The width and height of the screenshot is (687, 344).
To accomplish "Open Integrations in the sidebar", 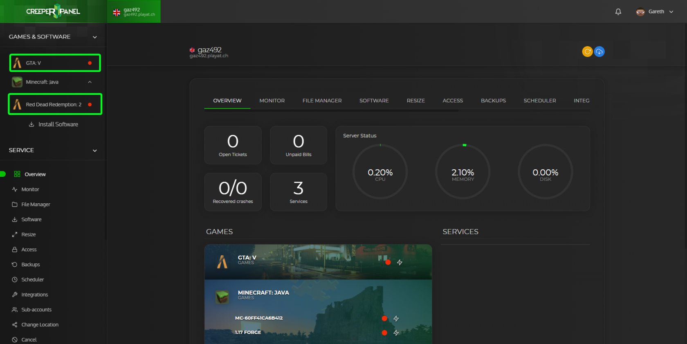I will (x=35, y=295).
